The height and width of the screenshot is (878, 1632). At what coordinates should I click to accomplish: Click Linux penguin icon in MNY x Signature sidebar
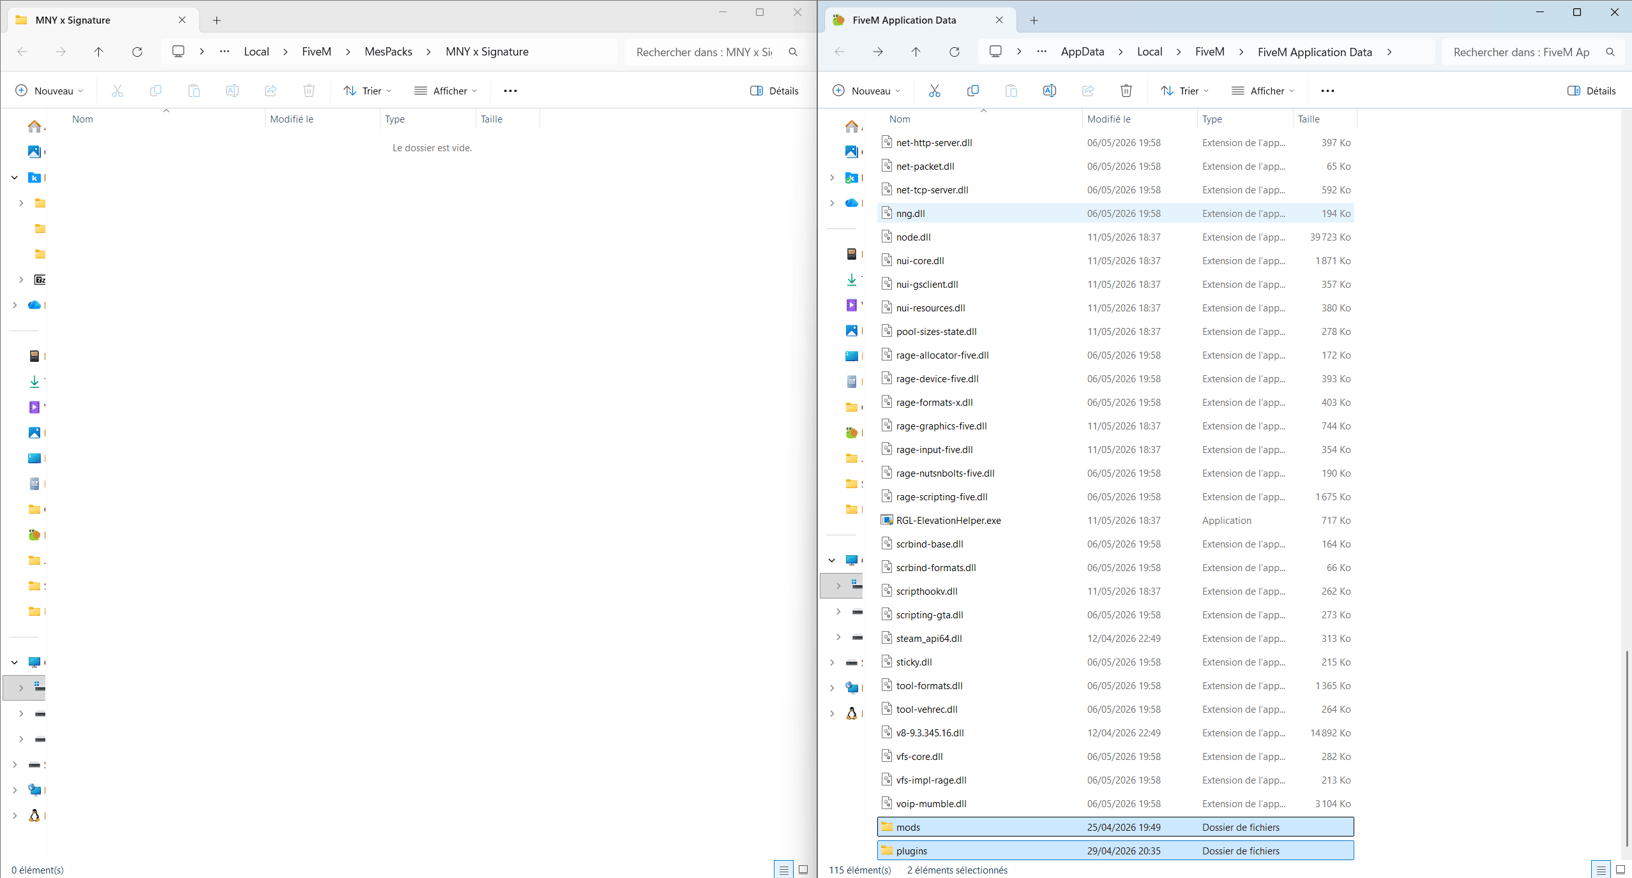34,815
